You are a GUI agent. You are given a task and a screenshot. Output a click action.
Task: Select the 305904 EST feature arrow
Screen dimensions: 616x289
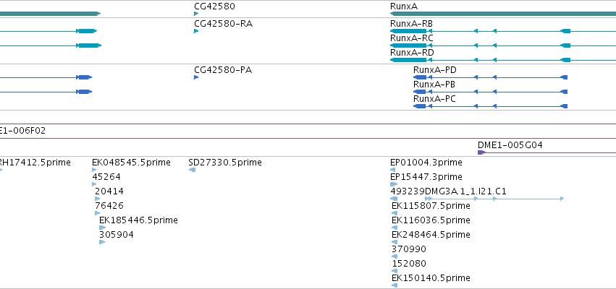[x=102, y=242]
